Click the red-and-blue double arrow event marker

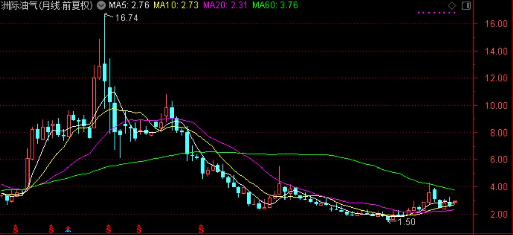click(68, 229)
